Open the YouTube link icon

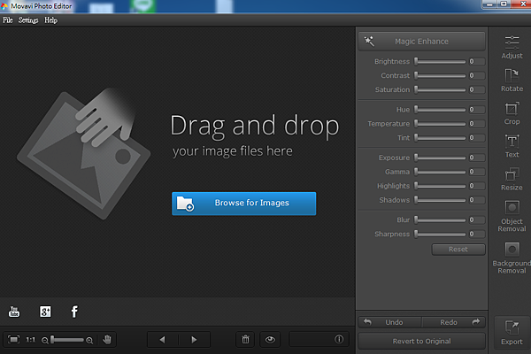tap(14, 312)
